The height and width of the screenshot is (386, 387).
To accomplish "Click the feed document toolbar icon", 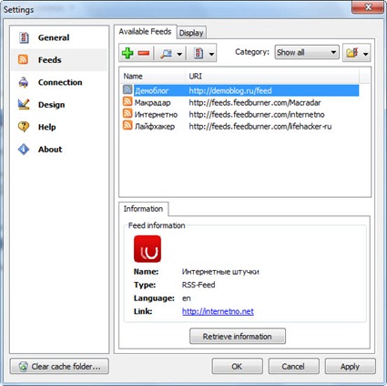I will (199, 53).
